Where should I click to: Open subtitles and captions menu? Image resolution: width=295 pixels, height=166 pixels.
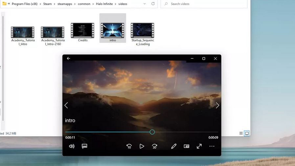click(84, 146)
